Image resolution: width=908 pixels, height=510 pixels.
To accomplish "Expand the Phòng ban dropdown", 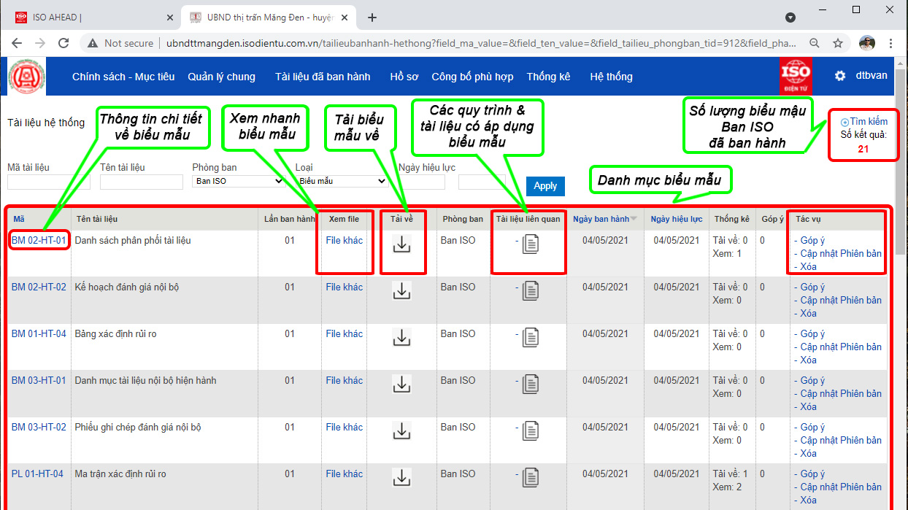I will [x=238, y=181].
